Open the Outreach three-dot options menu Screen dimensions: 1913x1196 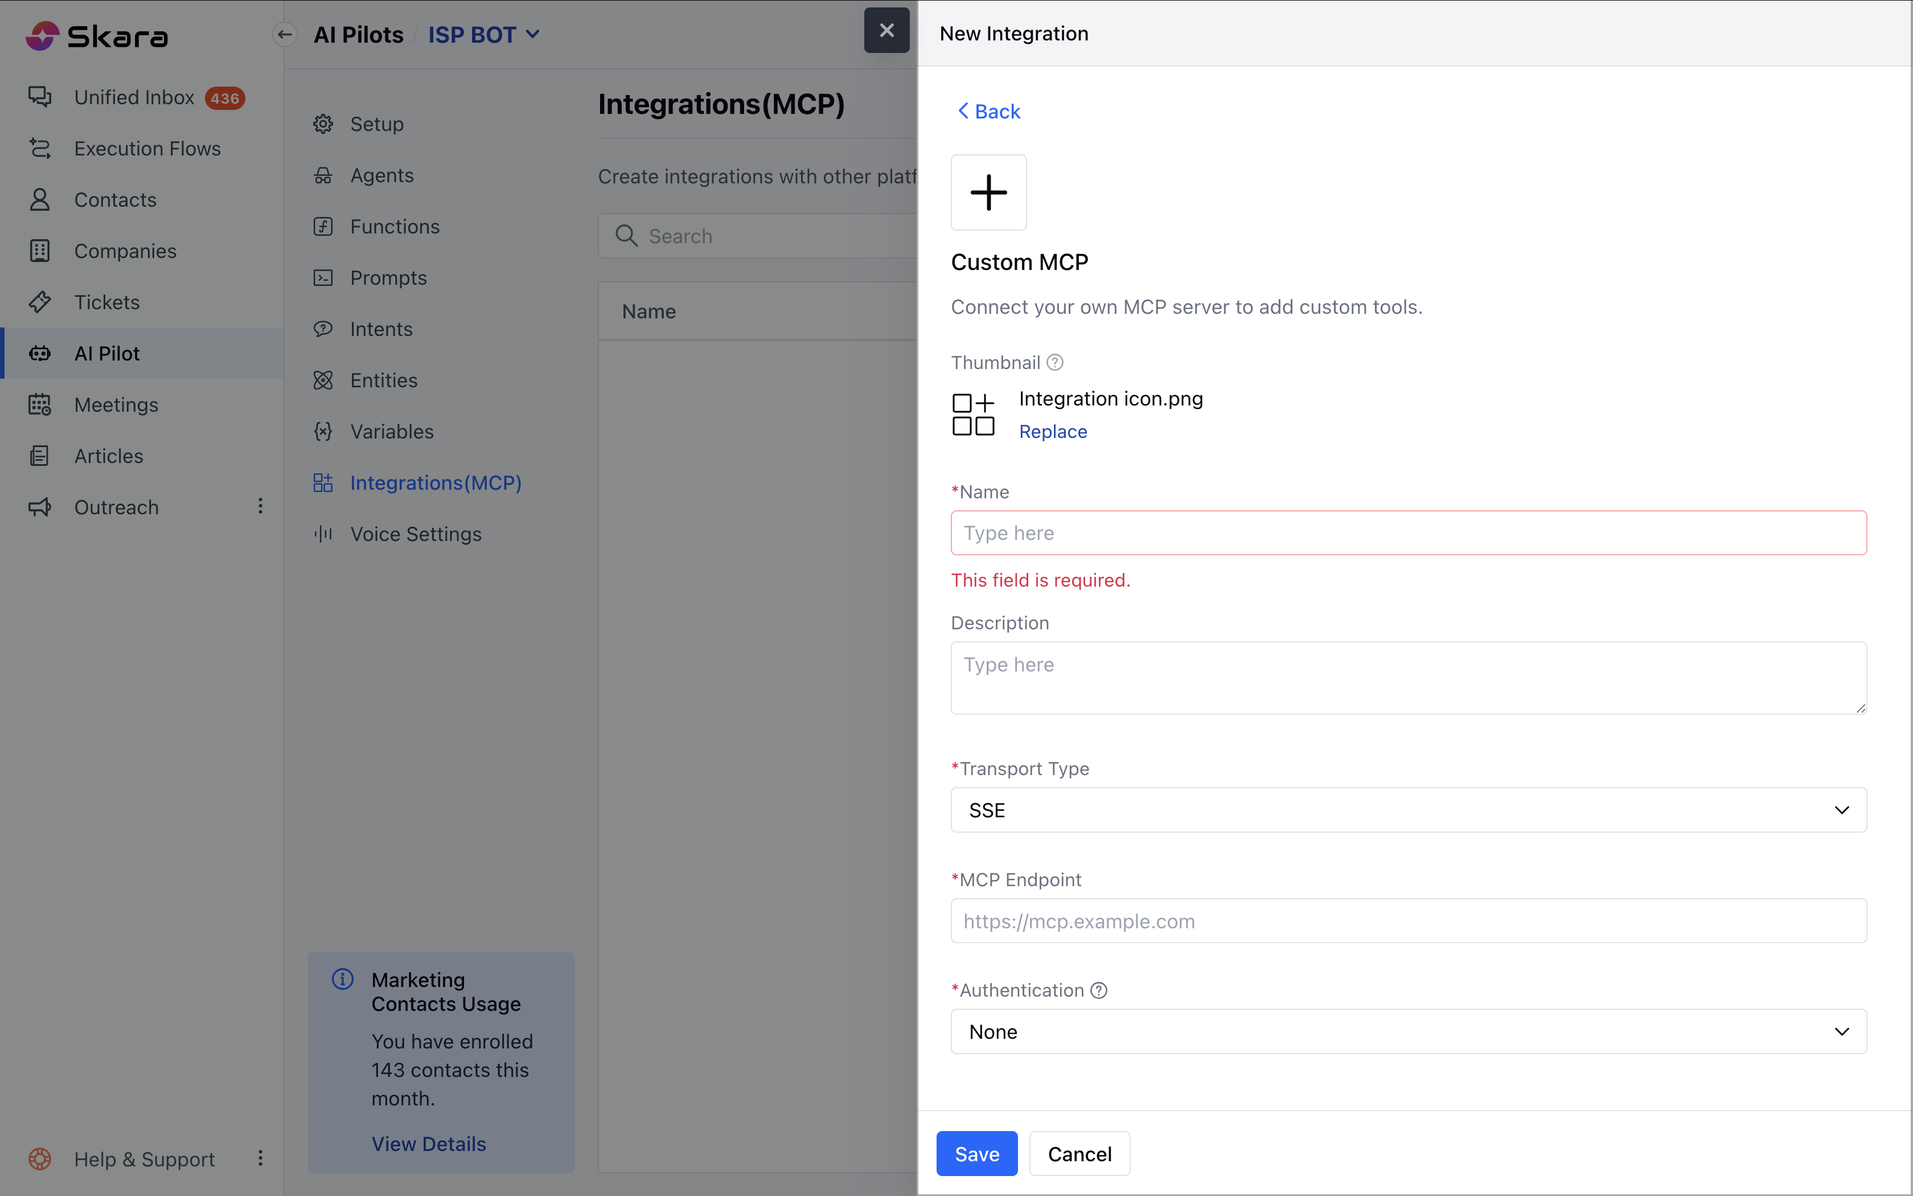pos(260,506)
